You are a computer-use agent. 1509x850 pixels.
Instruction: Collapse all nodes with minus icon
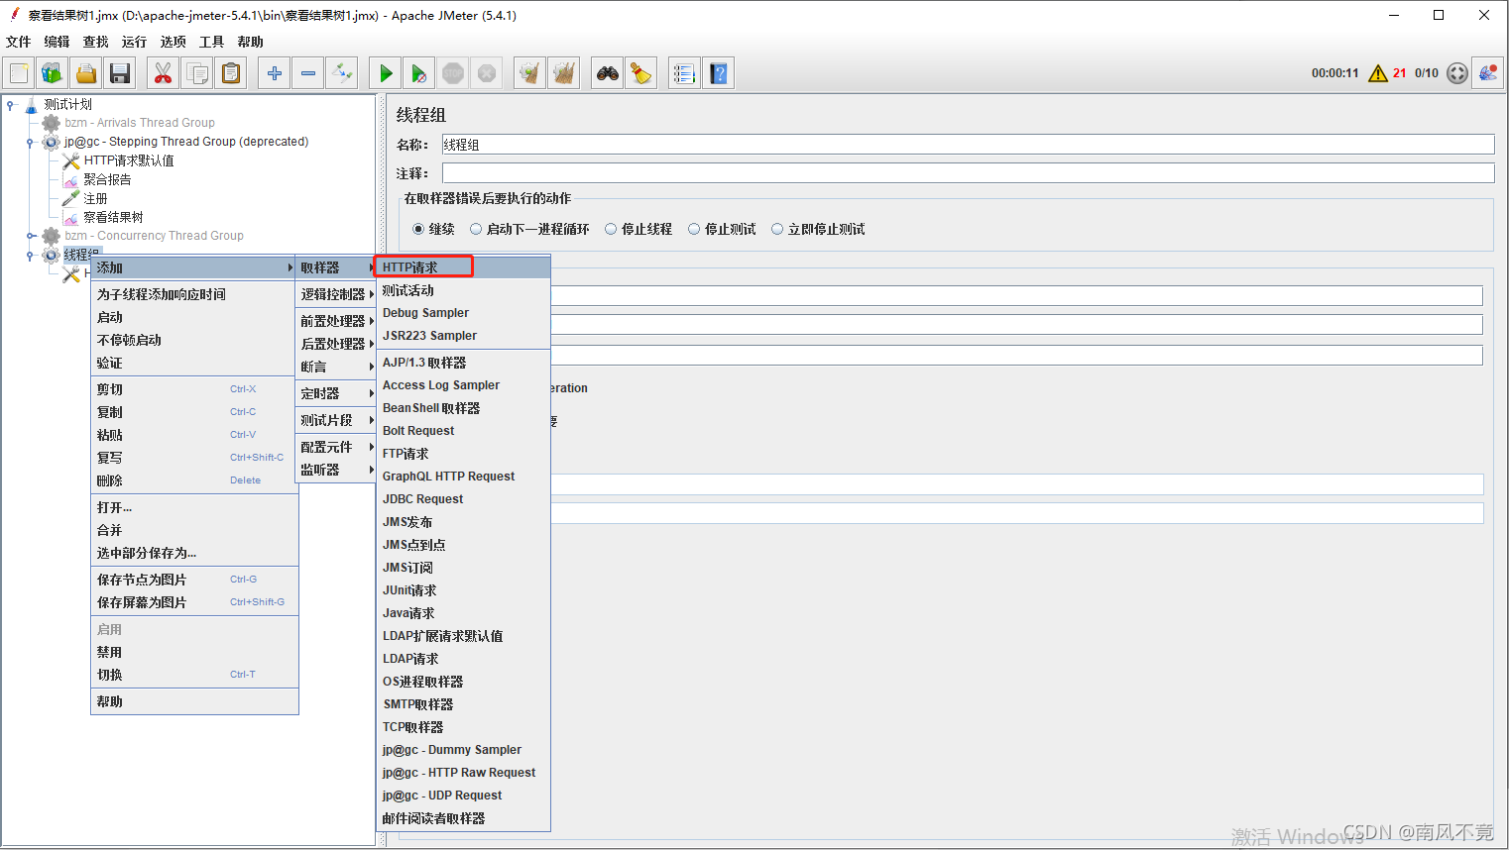(308, 73)
